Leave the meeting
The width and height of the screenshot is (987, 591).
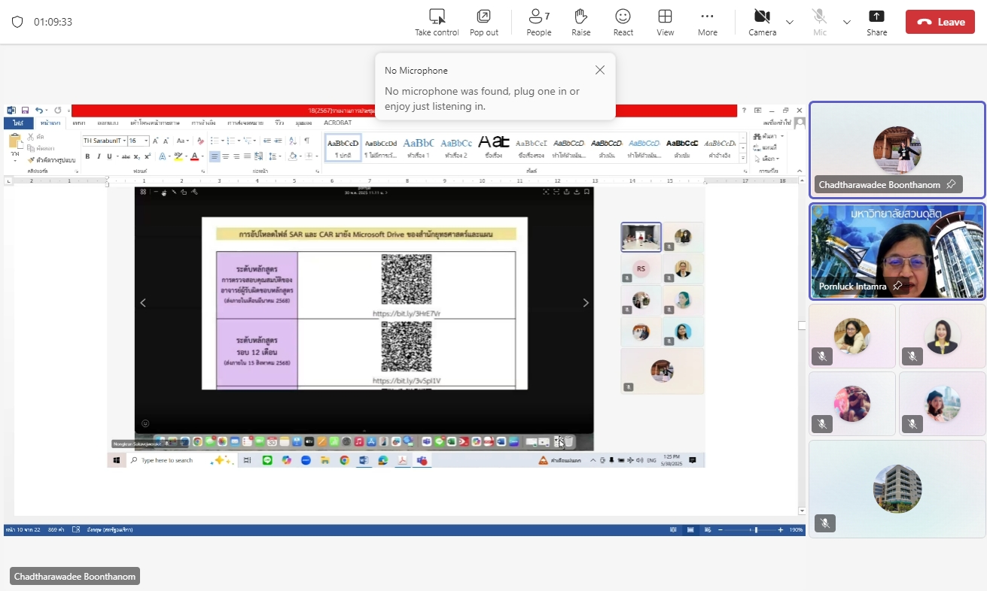[x=940, y=22]
